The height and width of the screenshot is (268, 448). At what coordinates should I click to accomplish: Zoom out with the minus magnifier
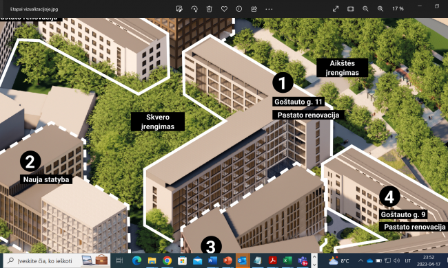(x=365, y=9)
